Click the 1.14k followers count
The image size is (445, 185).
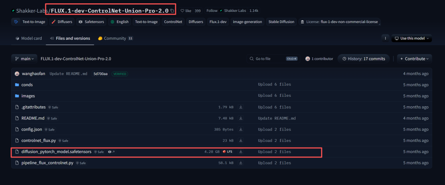[x=253, y=11]
